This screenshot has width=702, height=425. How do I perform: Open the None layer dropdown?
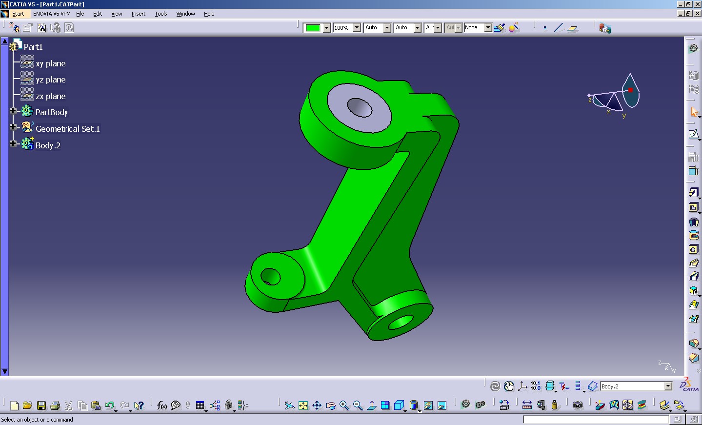pyautogui.click(x=488, y=28)
